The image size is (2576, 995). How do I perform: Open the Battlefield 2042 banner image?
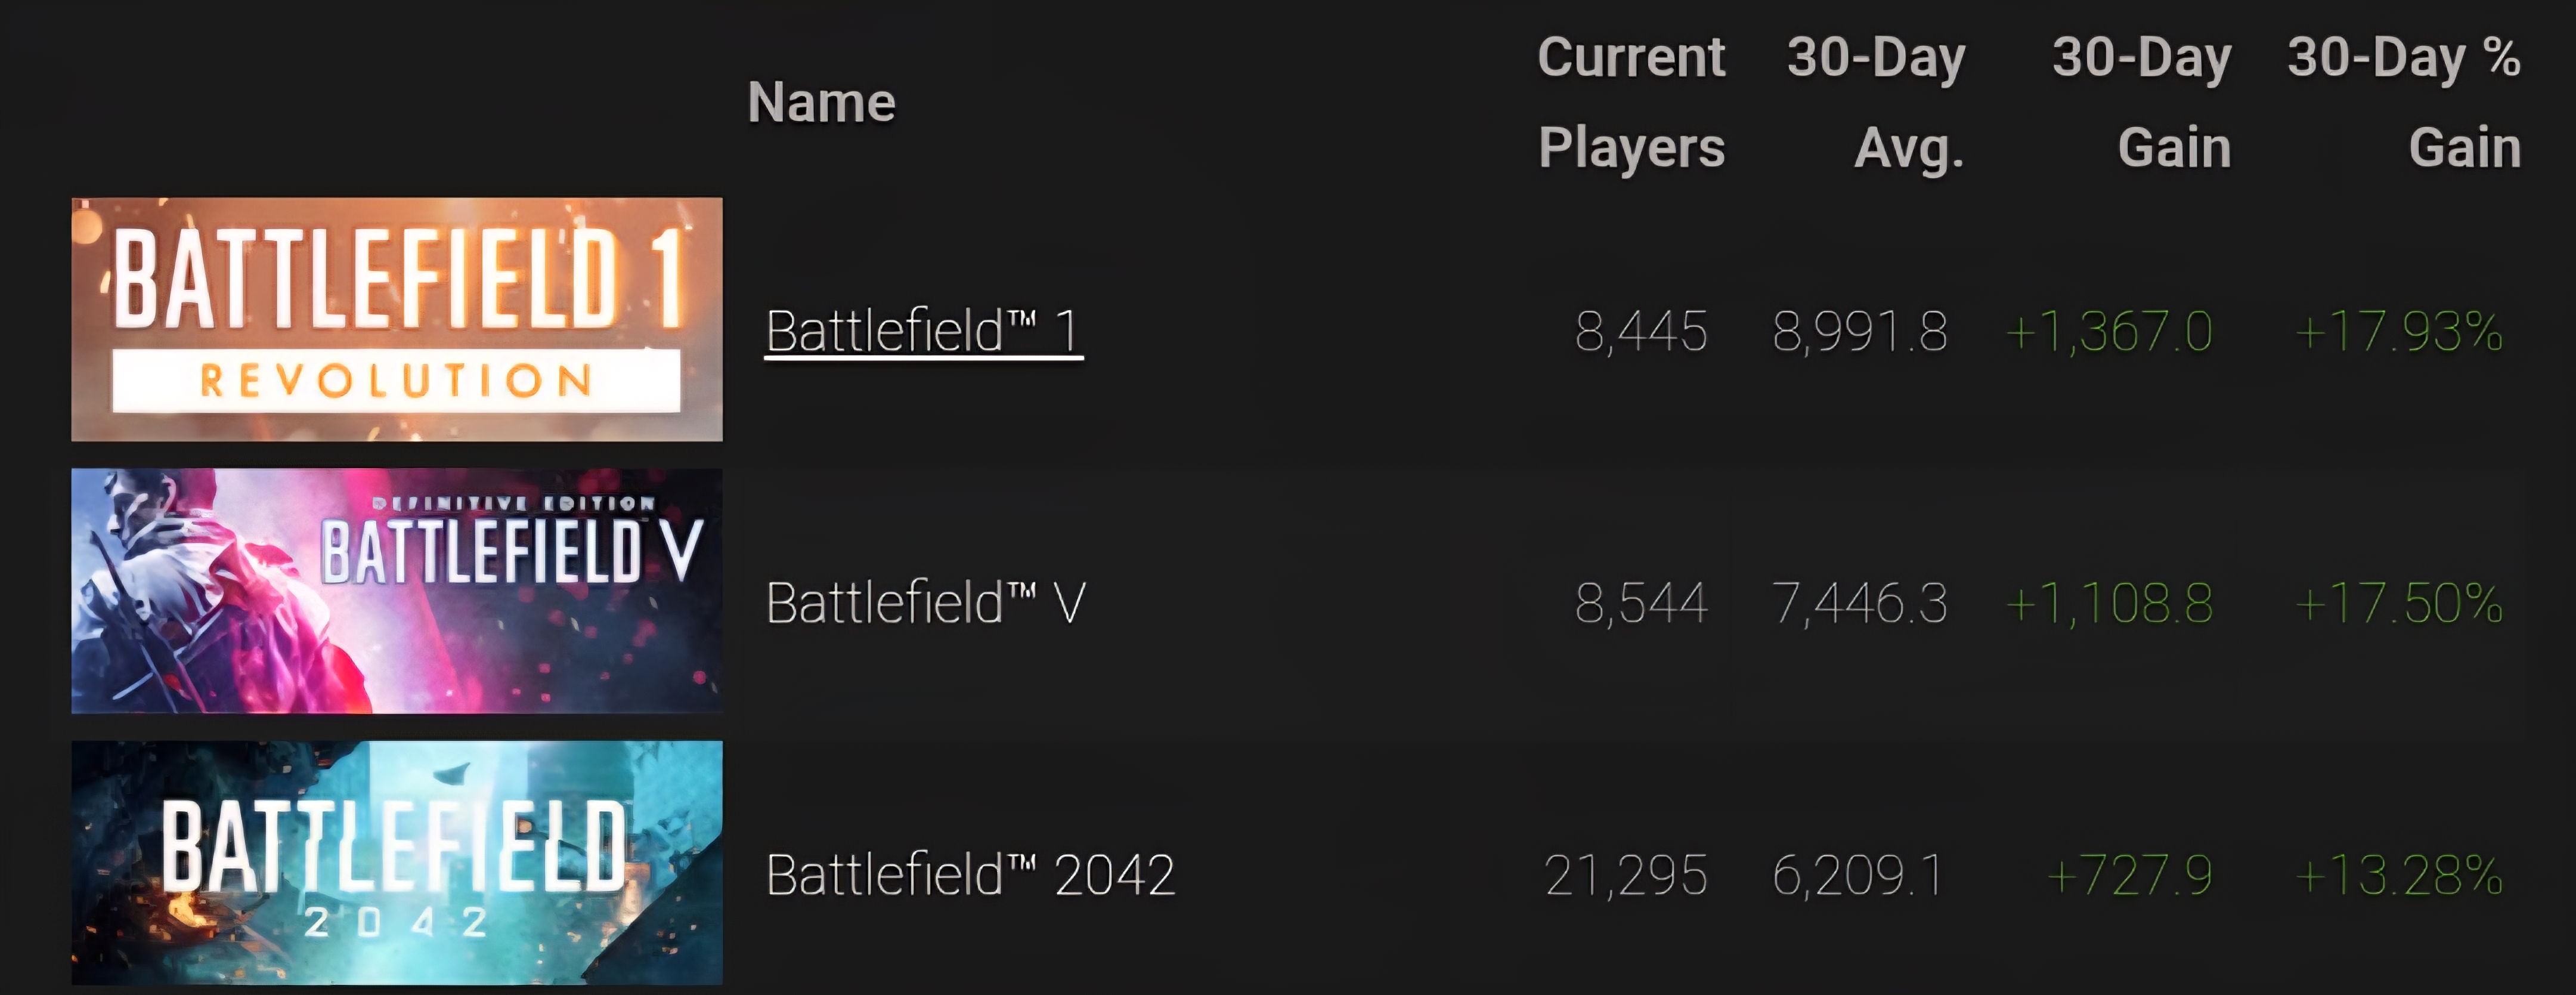[x=397, y=863]
